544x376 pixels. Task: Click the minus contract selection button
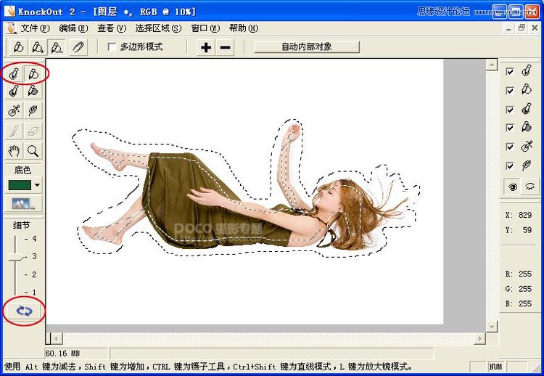click(x=225, y=47)
